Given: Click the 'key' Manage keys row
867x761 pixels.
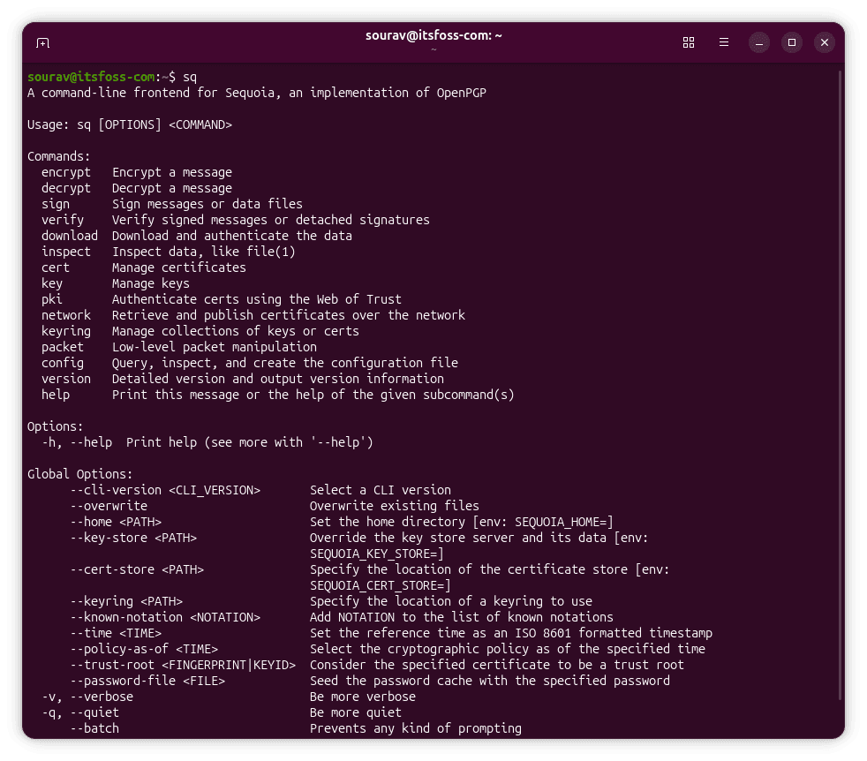Looking at the screenshot, I should pos(116,283).
